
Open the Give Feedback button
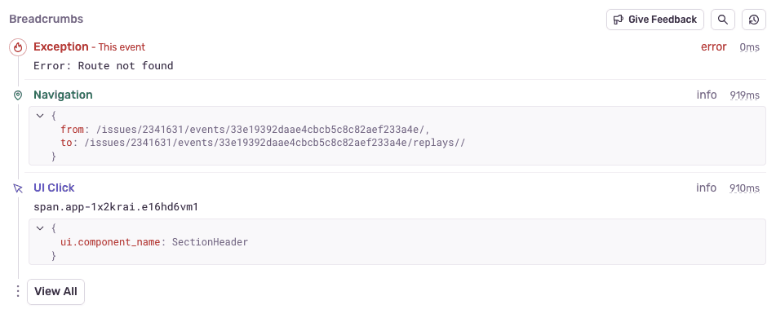pyautogui.click(x=654, y=20)
